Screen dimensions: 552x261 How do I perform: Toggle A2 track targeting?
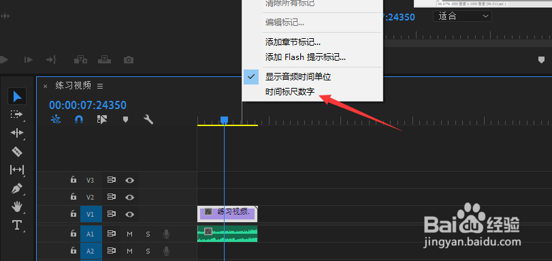91,251
